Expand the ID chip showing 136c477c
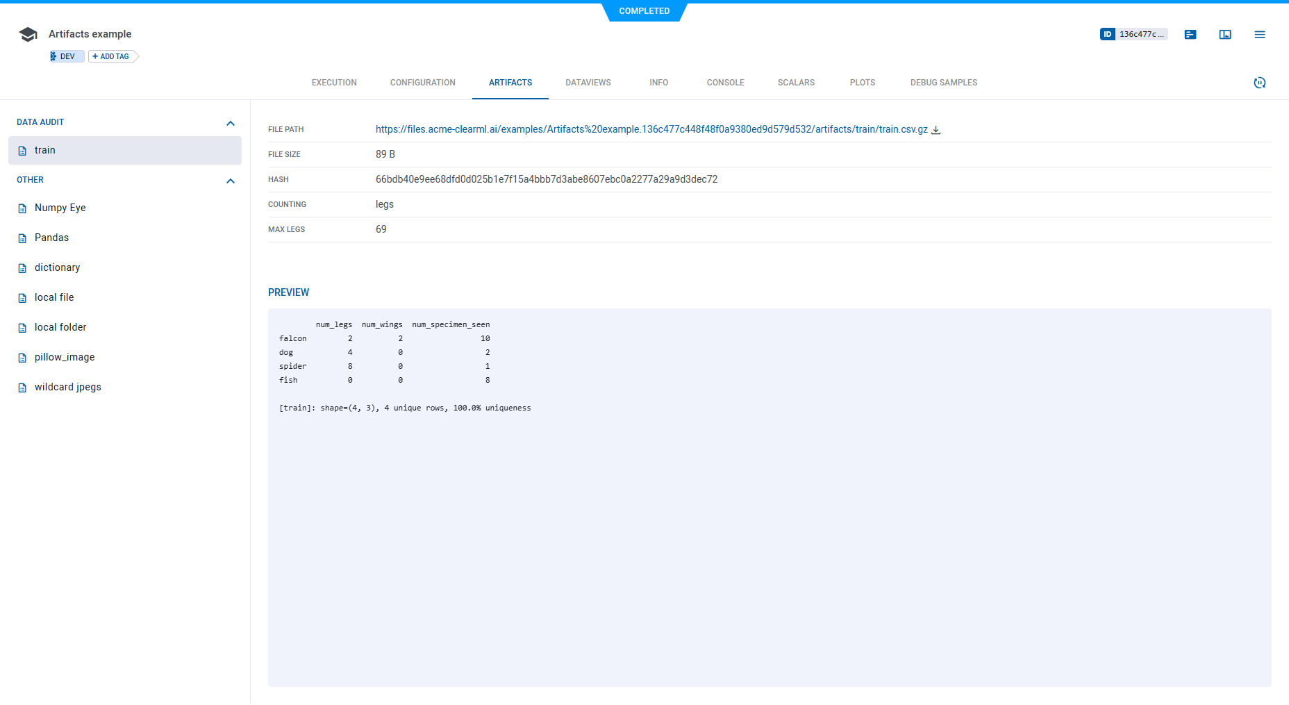Viewport: 1289px width, 705px height. 1133,33
